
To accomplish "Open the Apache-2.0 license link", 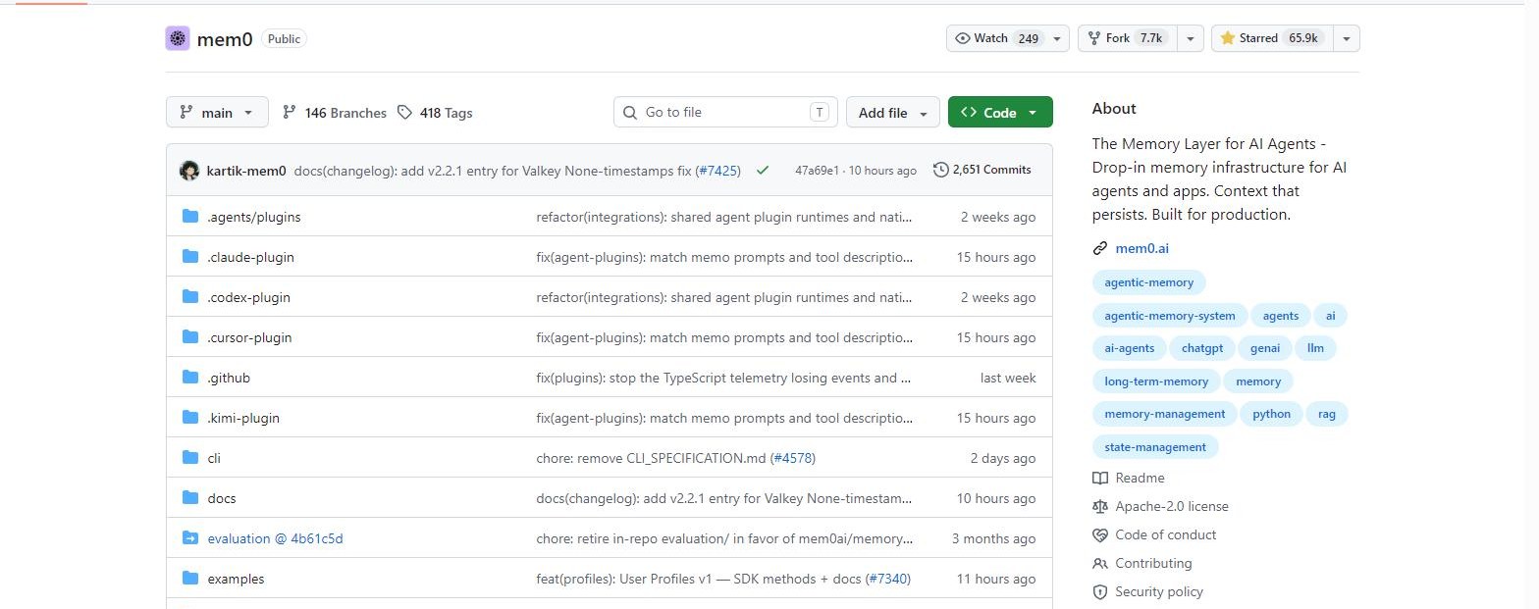I will [x=1172, y=507].
